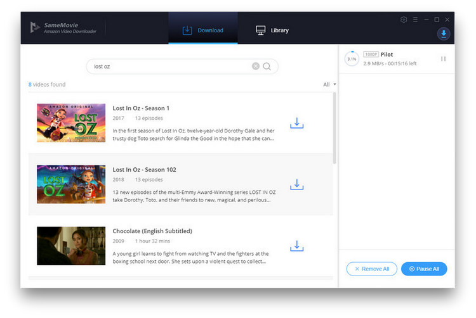This screenshot has width=476, height=318.
Task: Click the Chocolate movie thumbnail
Action: (x=71, y=246)
